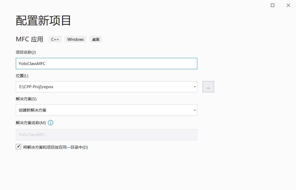
Task: Click the 将解决方案和项目放在同一目录中(D) label text
Action: click(55, 147)
